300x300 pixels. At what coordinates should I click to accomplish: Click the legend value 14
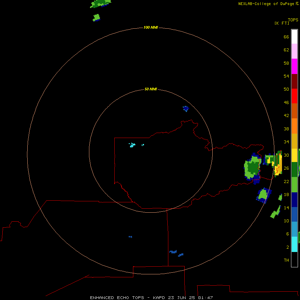[x=286, y=208]
